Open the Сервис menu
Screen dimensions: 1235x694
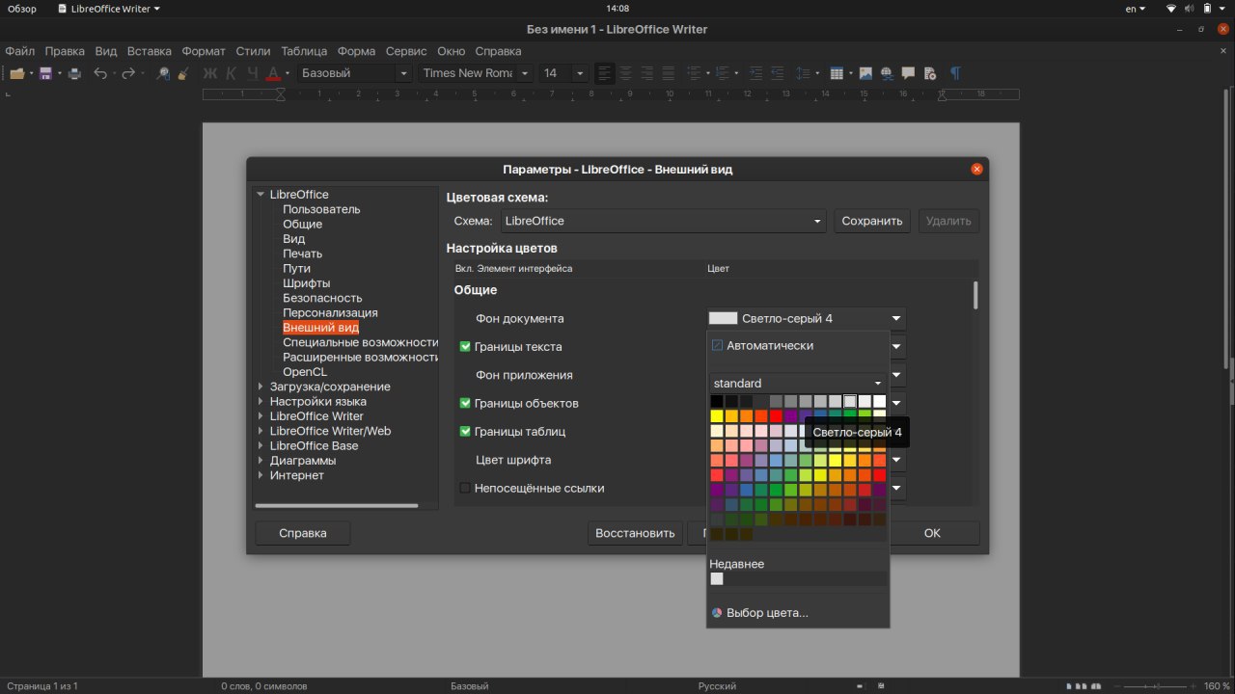[406, 51]
